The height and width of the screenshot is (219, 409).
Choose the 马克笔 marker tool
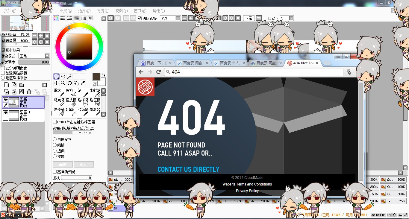point(59,102)
